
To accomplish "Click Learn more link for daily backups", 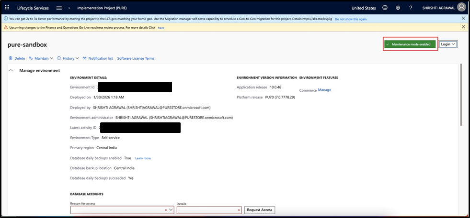I will pos(143,158).
